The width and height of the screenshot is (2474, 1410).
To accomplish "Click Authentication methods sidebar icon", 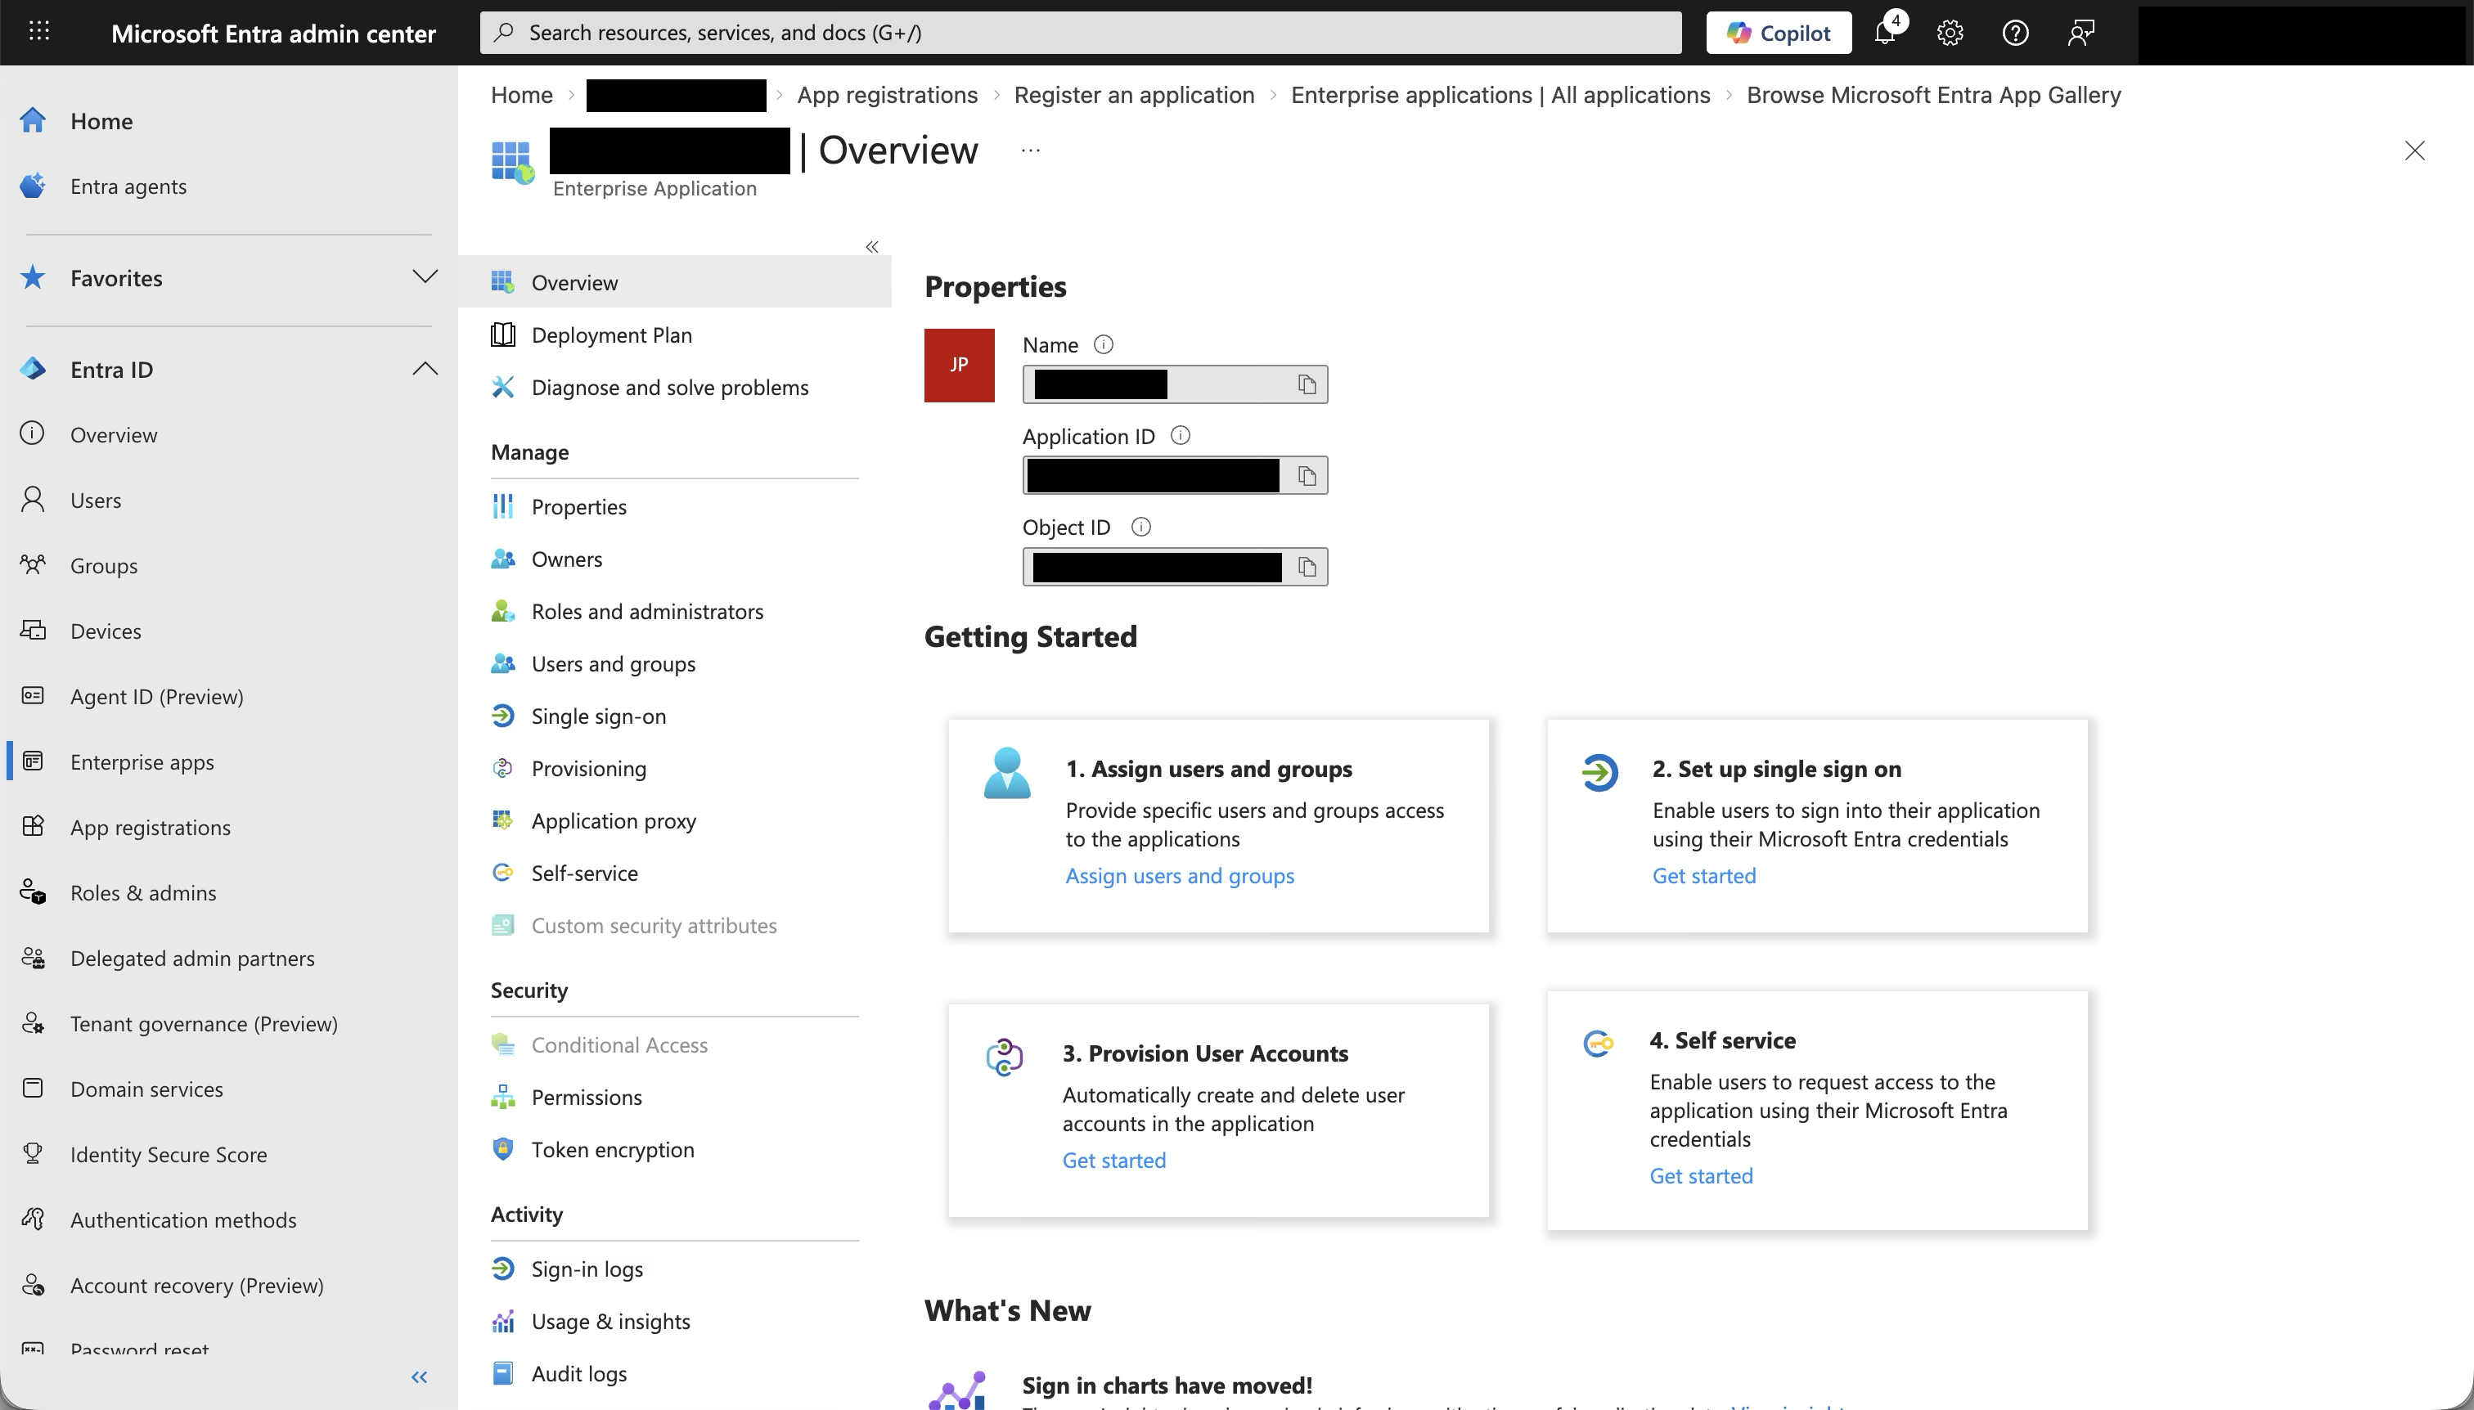I will coord(33,1219).
